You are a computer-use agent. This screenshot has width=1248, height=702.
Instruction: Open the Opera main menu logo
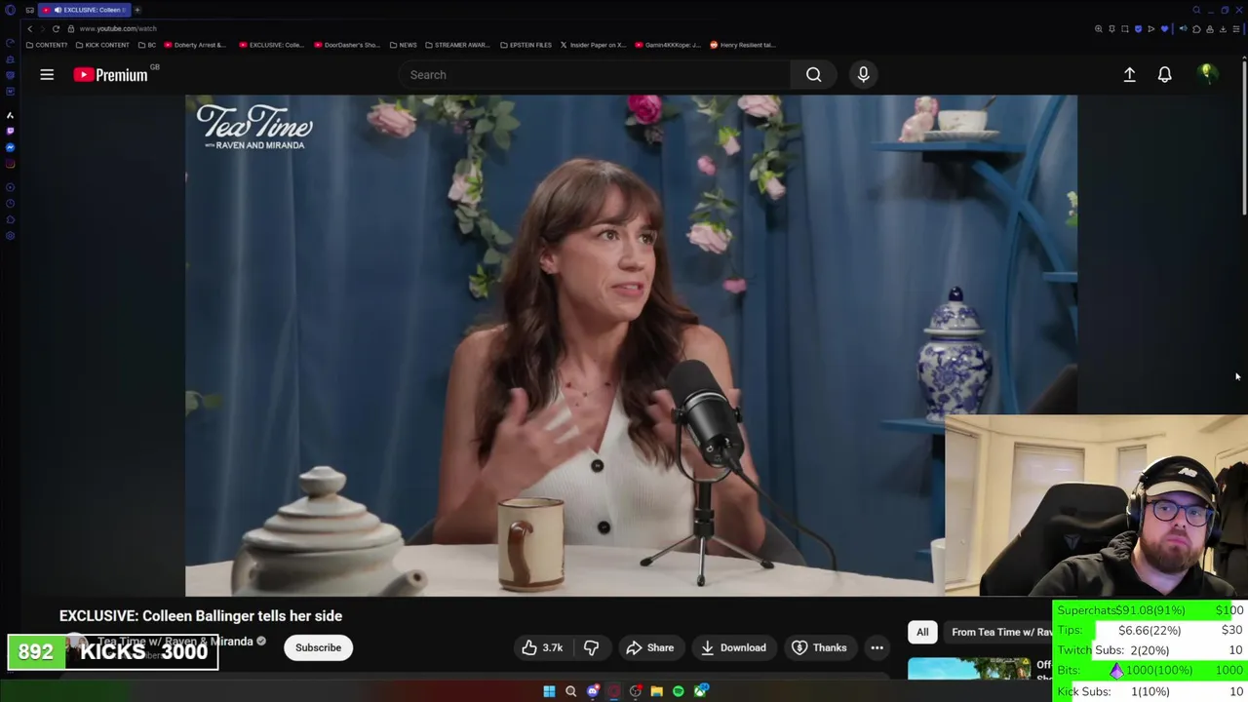(10, 10)
